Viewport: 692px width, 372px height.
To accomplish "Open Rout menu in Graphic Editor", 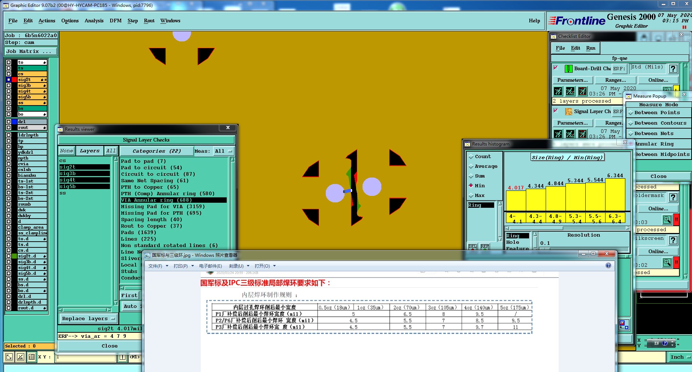I will (149, 21).
